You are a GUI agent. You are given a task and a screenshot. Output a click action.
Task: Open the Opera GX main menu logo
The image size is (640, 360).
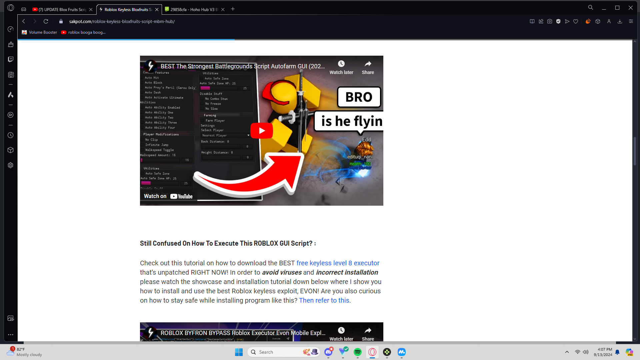click(x=11, y=8)
